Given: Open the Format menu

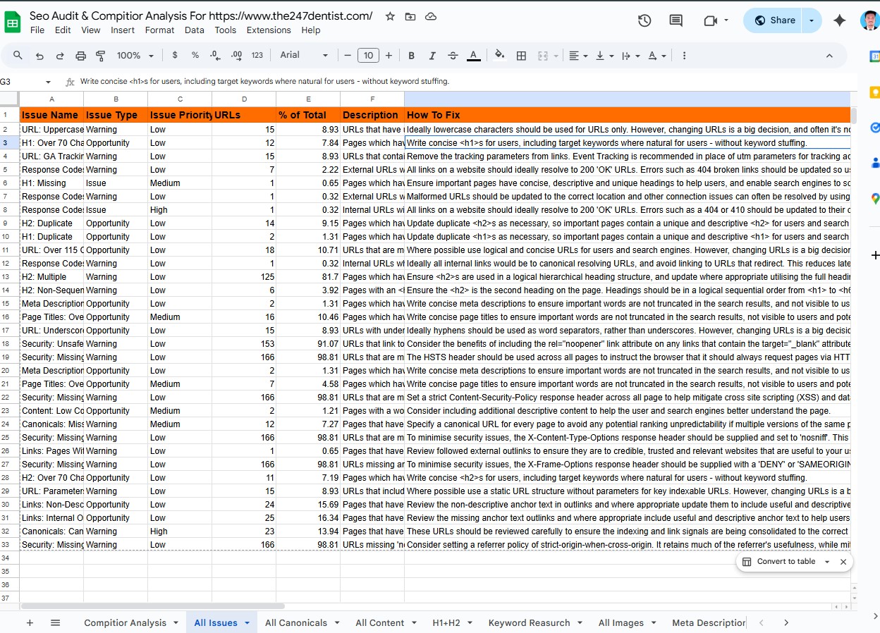Looking at the screenshot, I should [159, 30].
